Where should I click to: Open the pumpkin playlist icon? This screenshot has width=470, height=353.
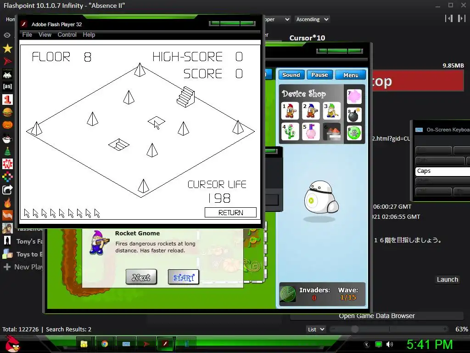click(7, 125)
